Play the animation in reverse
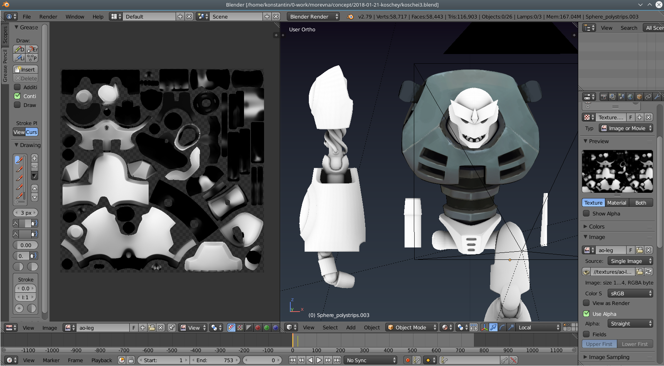The height and width of the screenshot is (366, 664). tap(310, 360)
